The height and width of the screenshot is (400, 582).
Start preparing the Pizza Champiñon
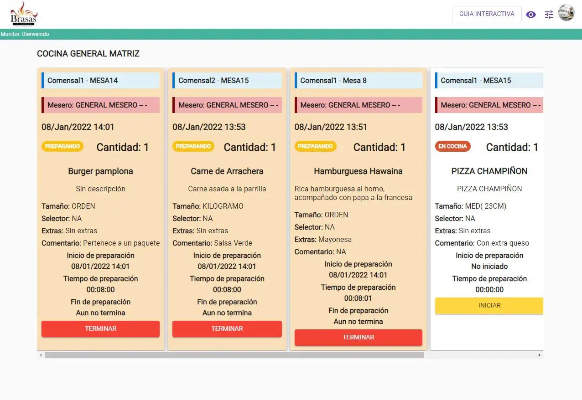tap(489, 306)
